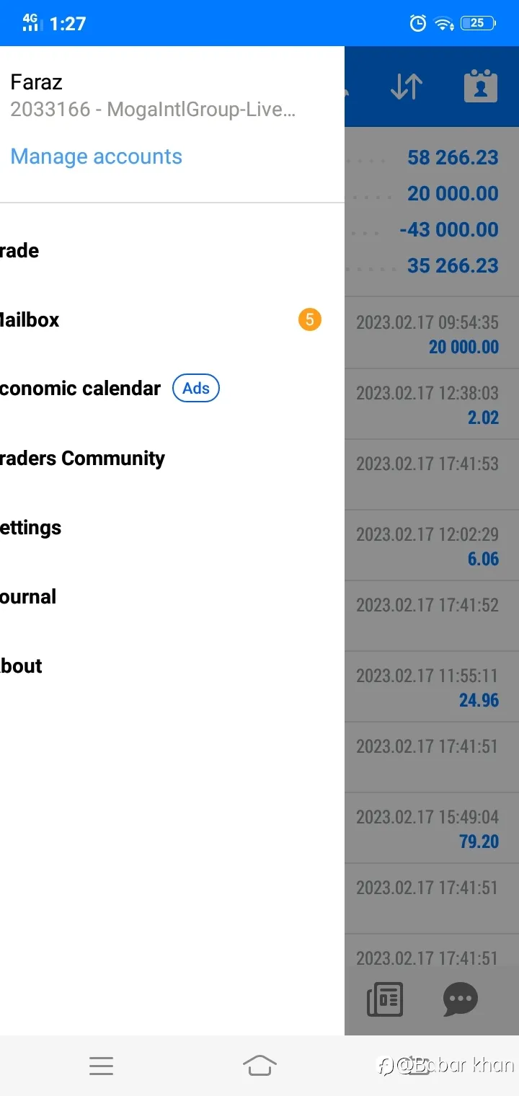Open the About menu item

click(172, 666)
